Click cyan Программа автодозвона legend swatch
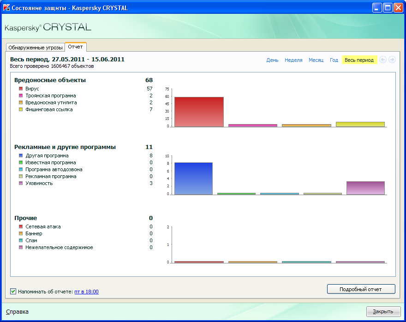 click(x=21, y=169)
